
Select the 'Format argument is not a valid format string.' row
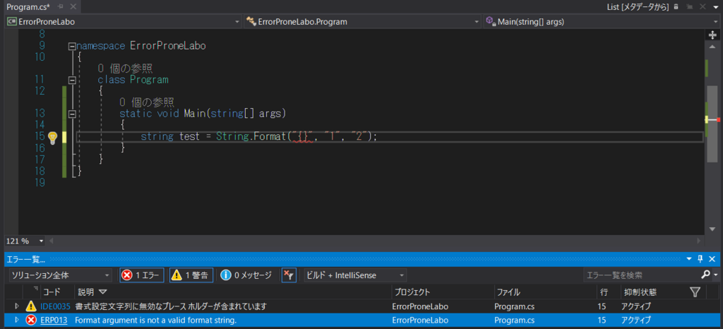361,320
